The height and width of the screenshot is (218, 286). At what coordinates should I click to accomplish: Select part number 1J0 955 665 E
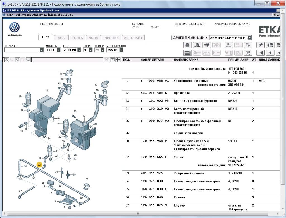click(x=154, y=157)
